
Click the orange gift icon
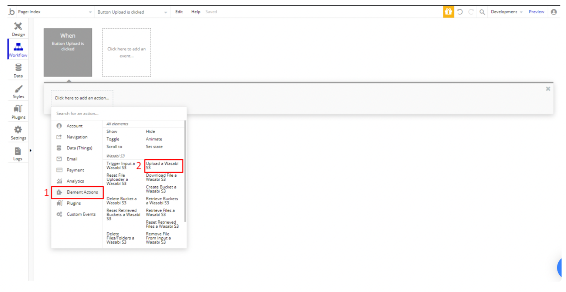448,12
